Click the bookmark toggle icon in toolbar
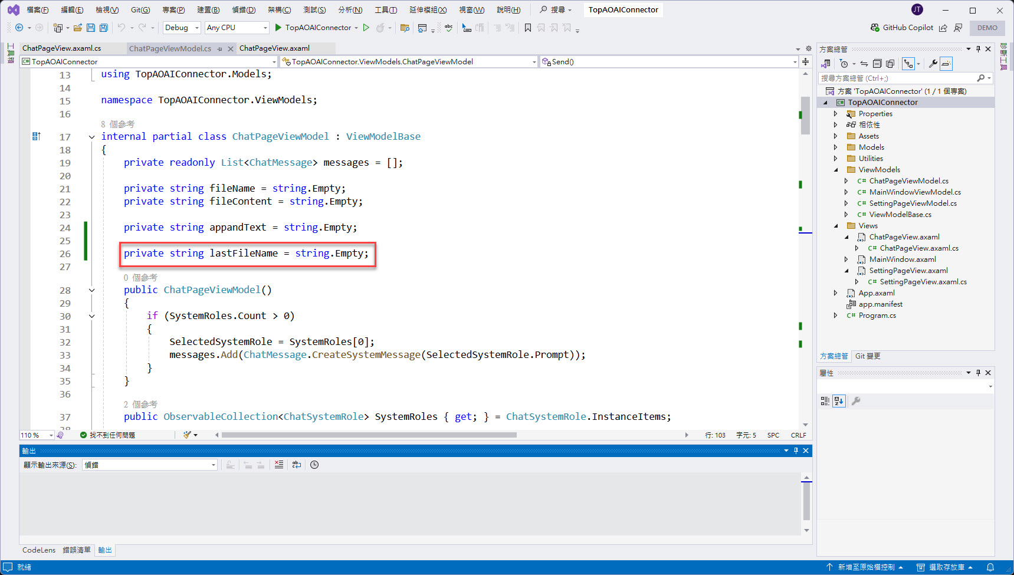 coord(528,28)
